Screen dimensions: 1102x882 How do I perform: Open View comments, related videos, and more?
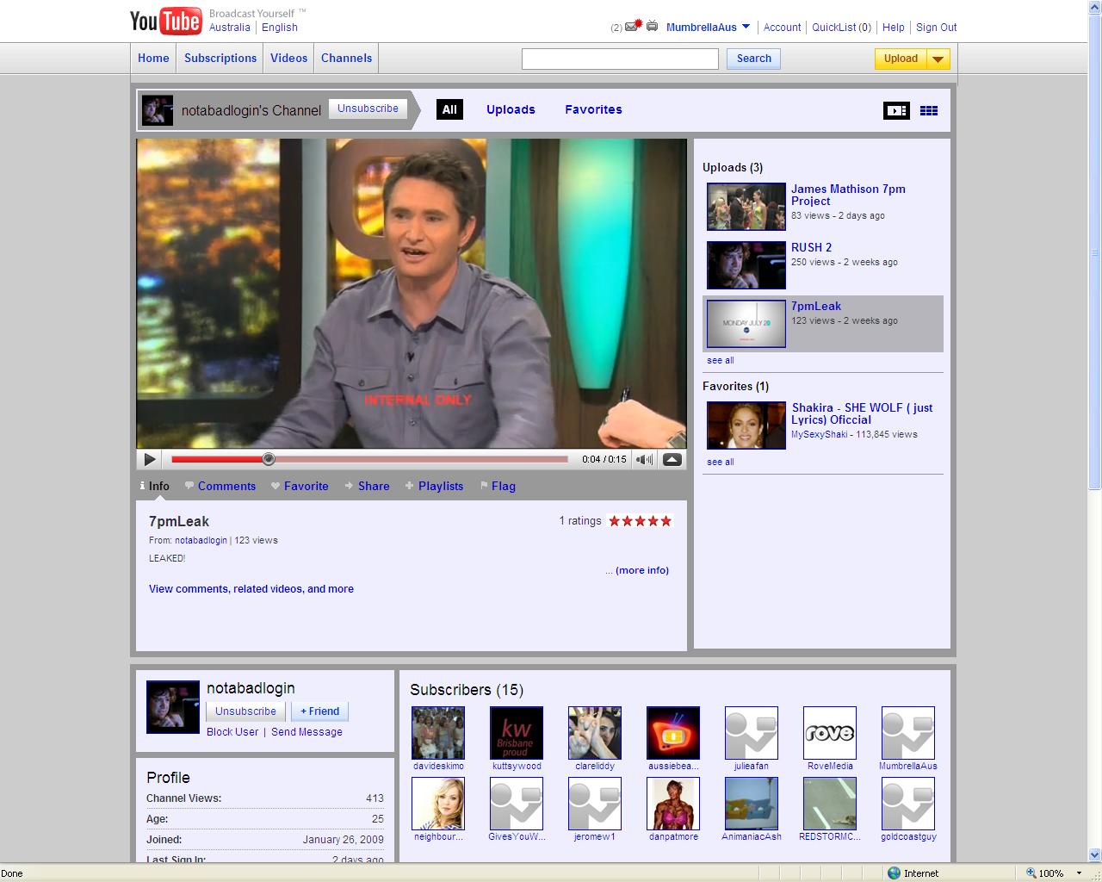pos(251,589)
